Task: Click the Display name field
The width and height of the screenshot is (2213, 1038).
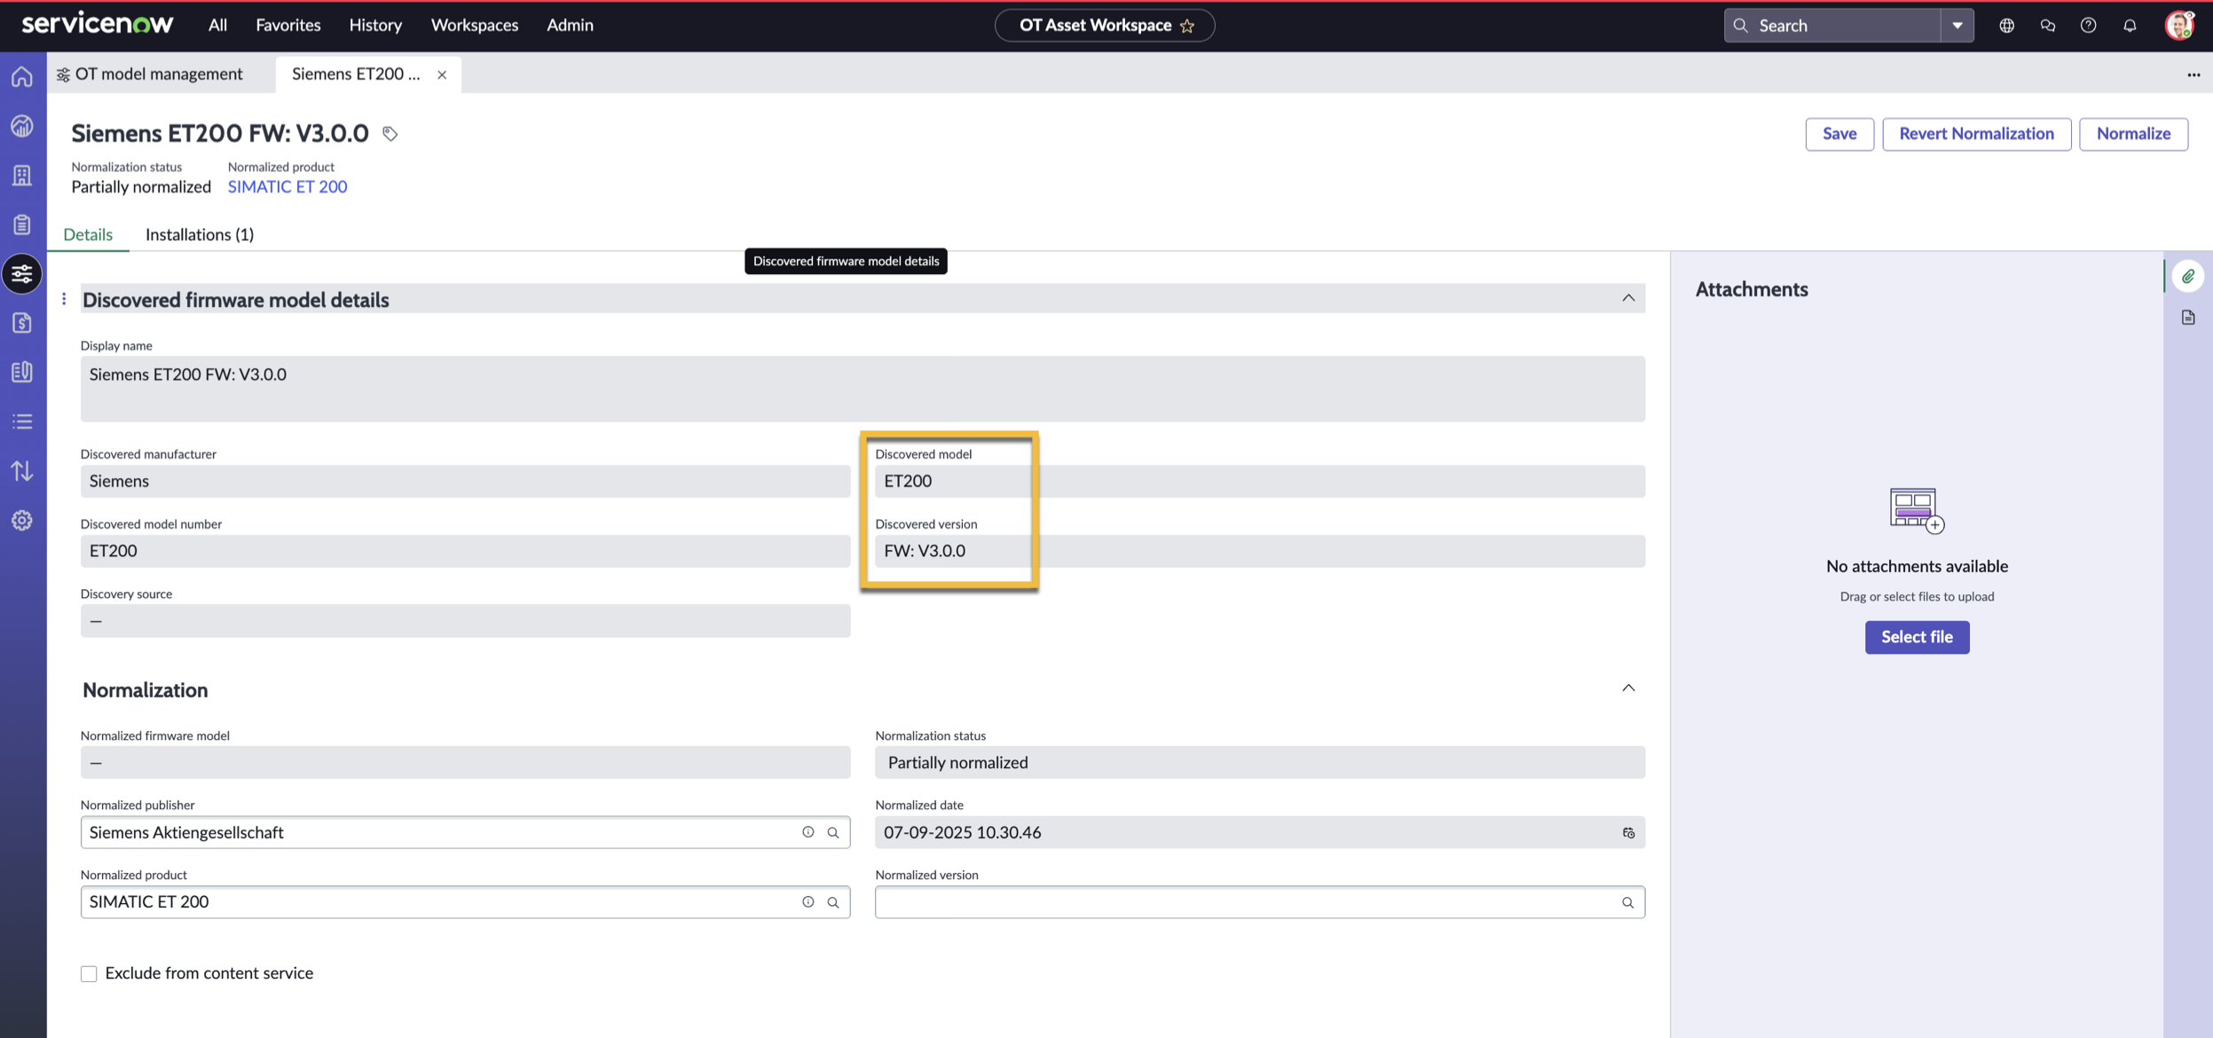Action: [862, 389]
